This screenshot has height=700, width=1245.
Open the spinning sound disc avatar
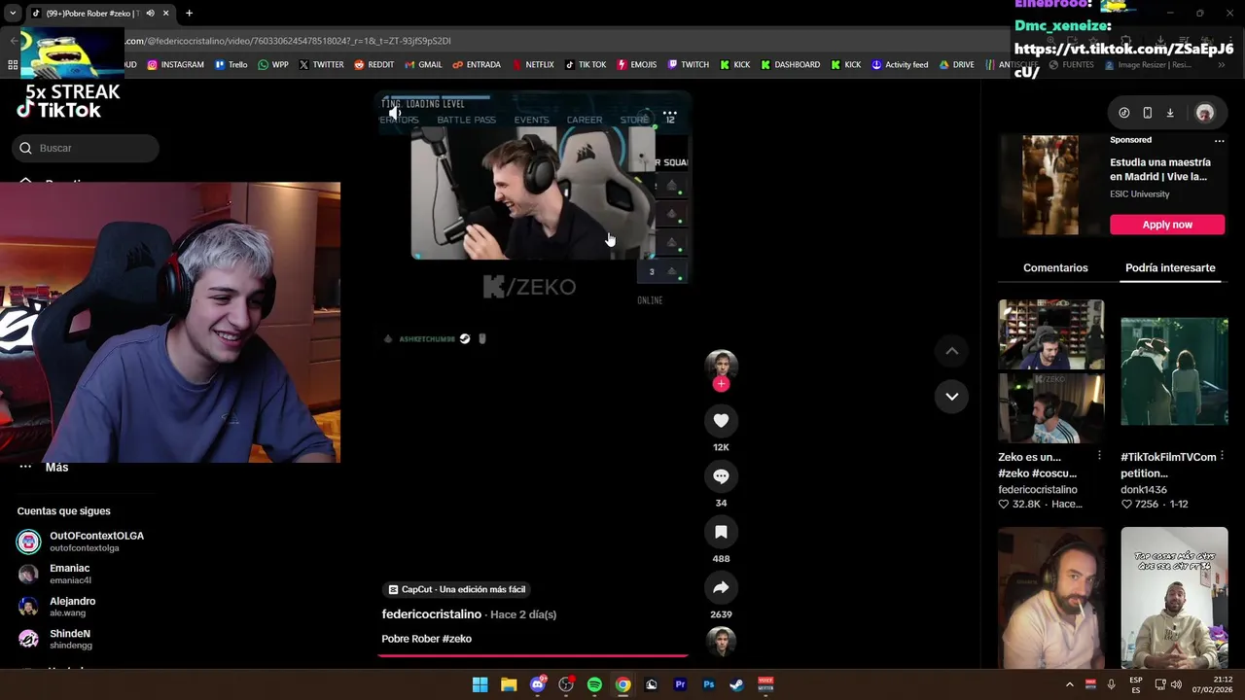coord(721,642)
